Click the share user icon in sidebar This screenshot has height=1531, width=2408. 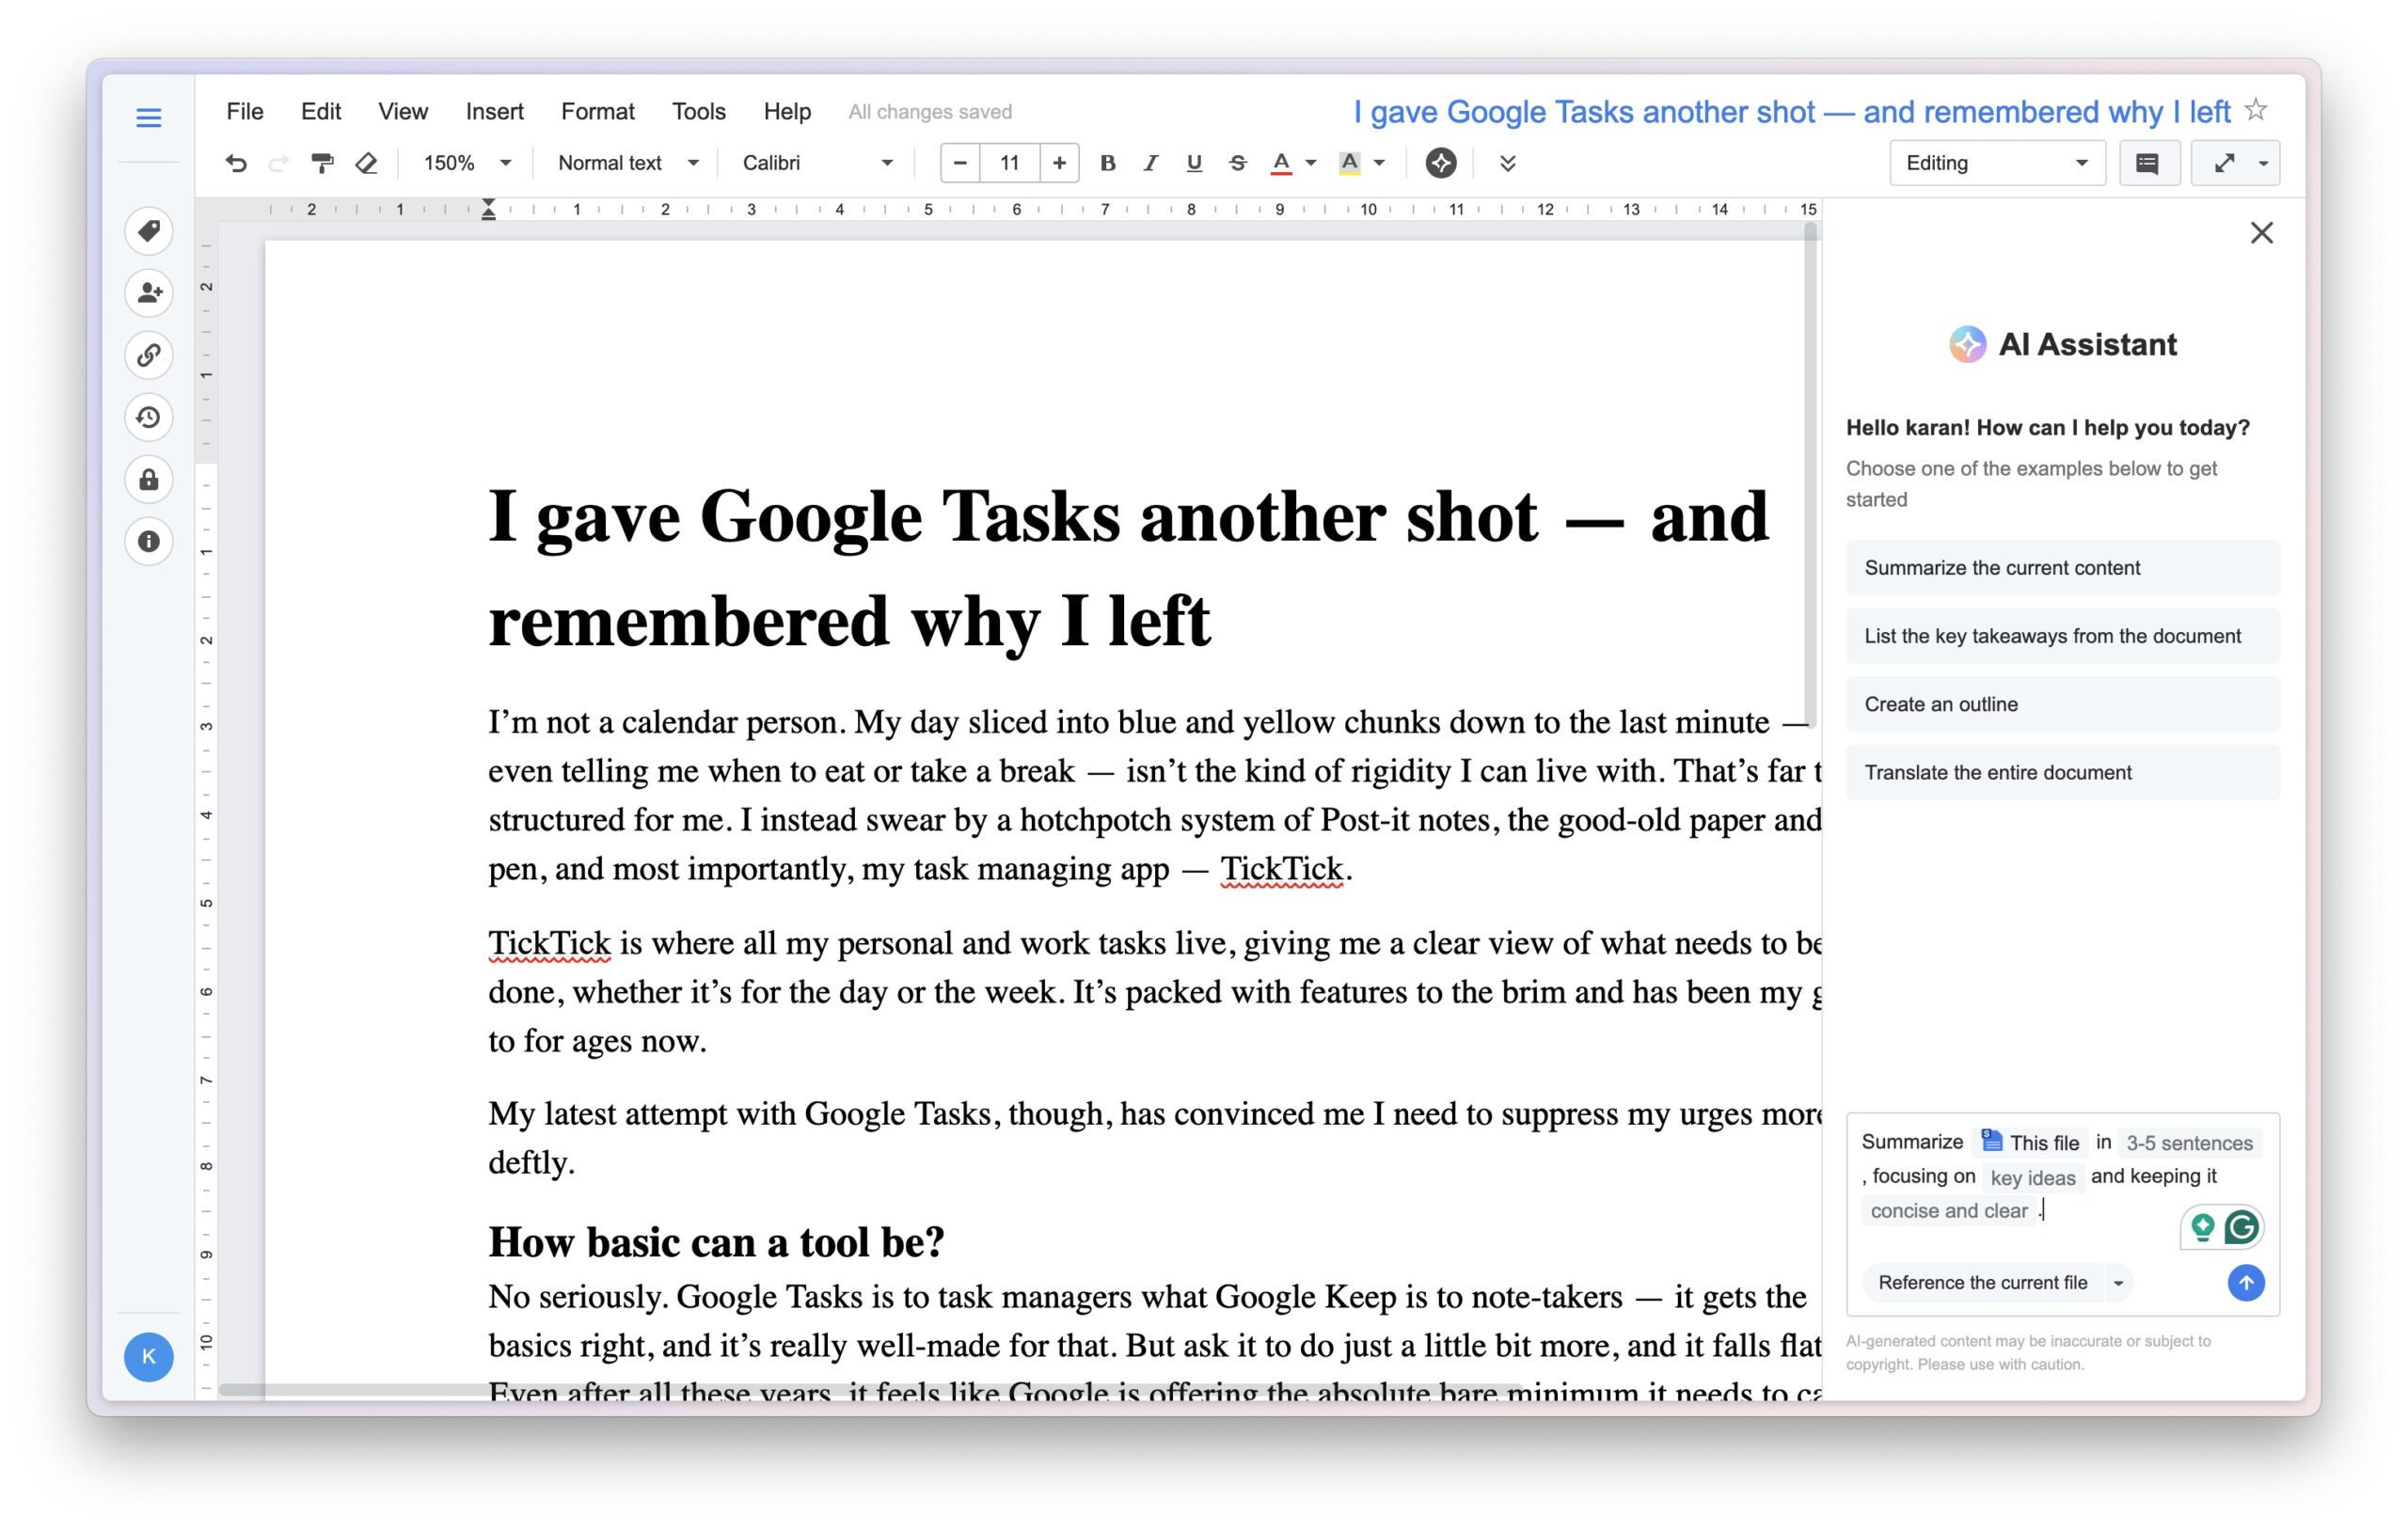click(x=149, y=293)
